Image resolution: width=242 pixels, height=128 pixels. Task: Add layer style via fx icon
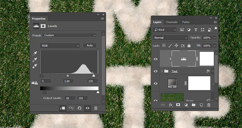click(x=171, y=105)
